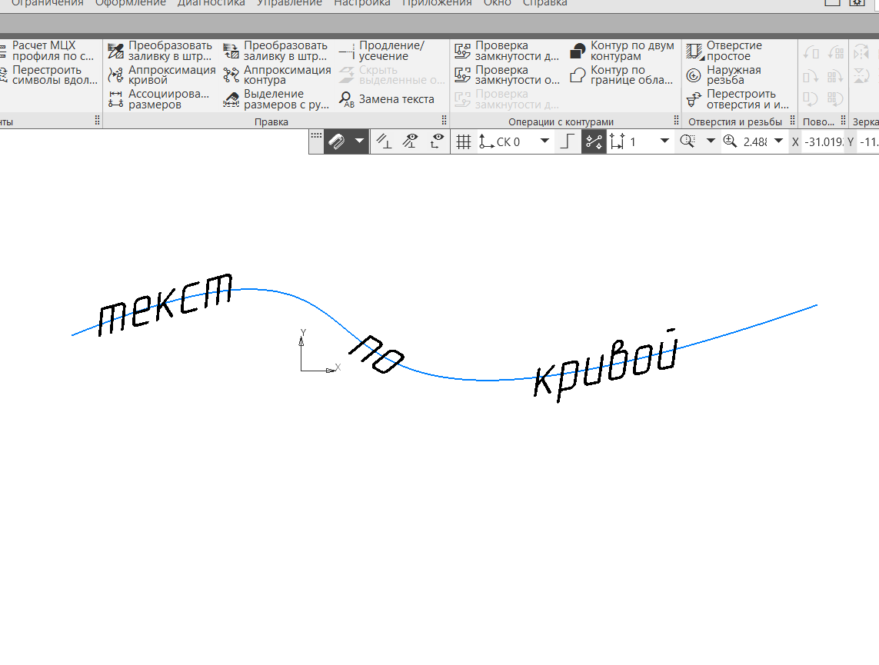The image size is (879, 665).
Task: Toggle the snapping mode button
Action: pos(593,141)
